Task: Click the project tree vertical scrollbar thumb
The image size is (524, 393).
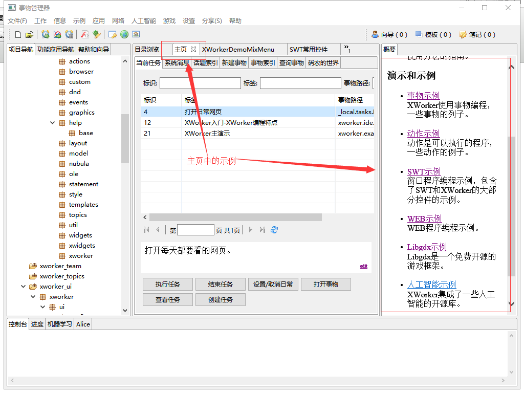Action: pos(125,138)
